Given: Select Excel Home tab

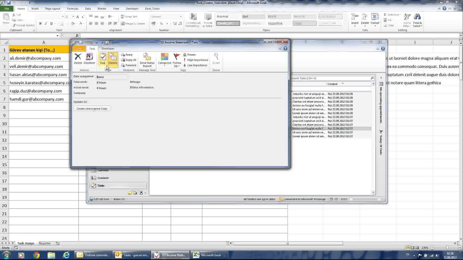Looking at the screenshot, I should [21, 9].
